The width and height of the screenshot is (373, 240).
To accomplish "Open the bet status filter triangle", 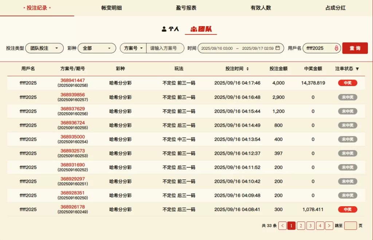I will pyautogui.click(x=357, y=69).
